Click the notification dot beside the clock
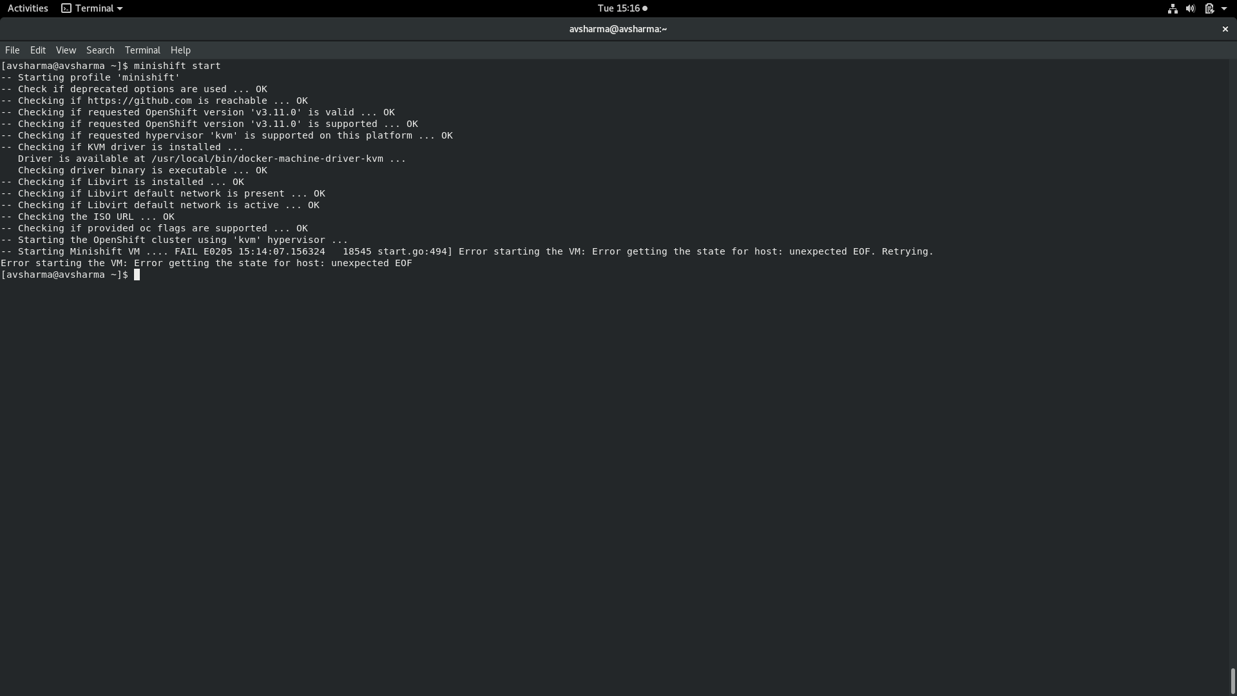This screenshot has height=696, width=1237. [644, 8]
